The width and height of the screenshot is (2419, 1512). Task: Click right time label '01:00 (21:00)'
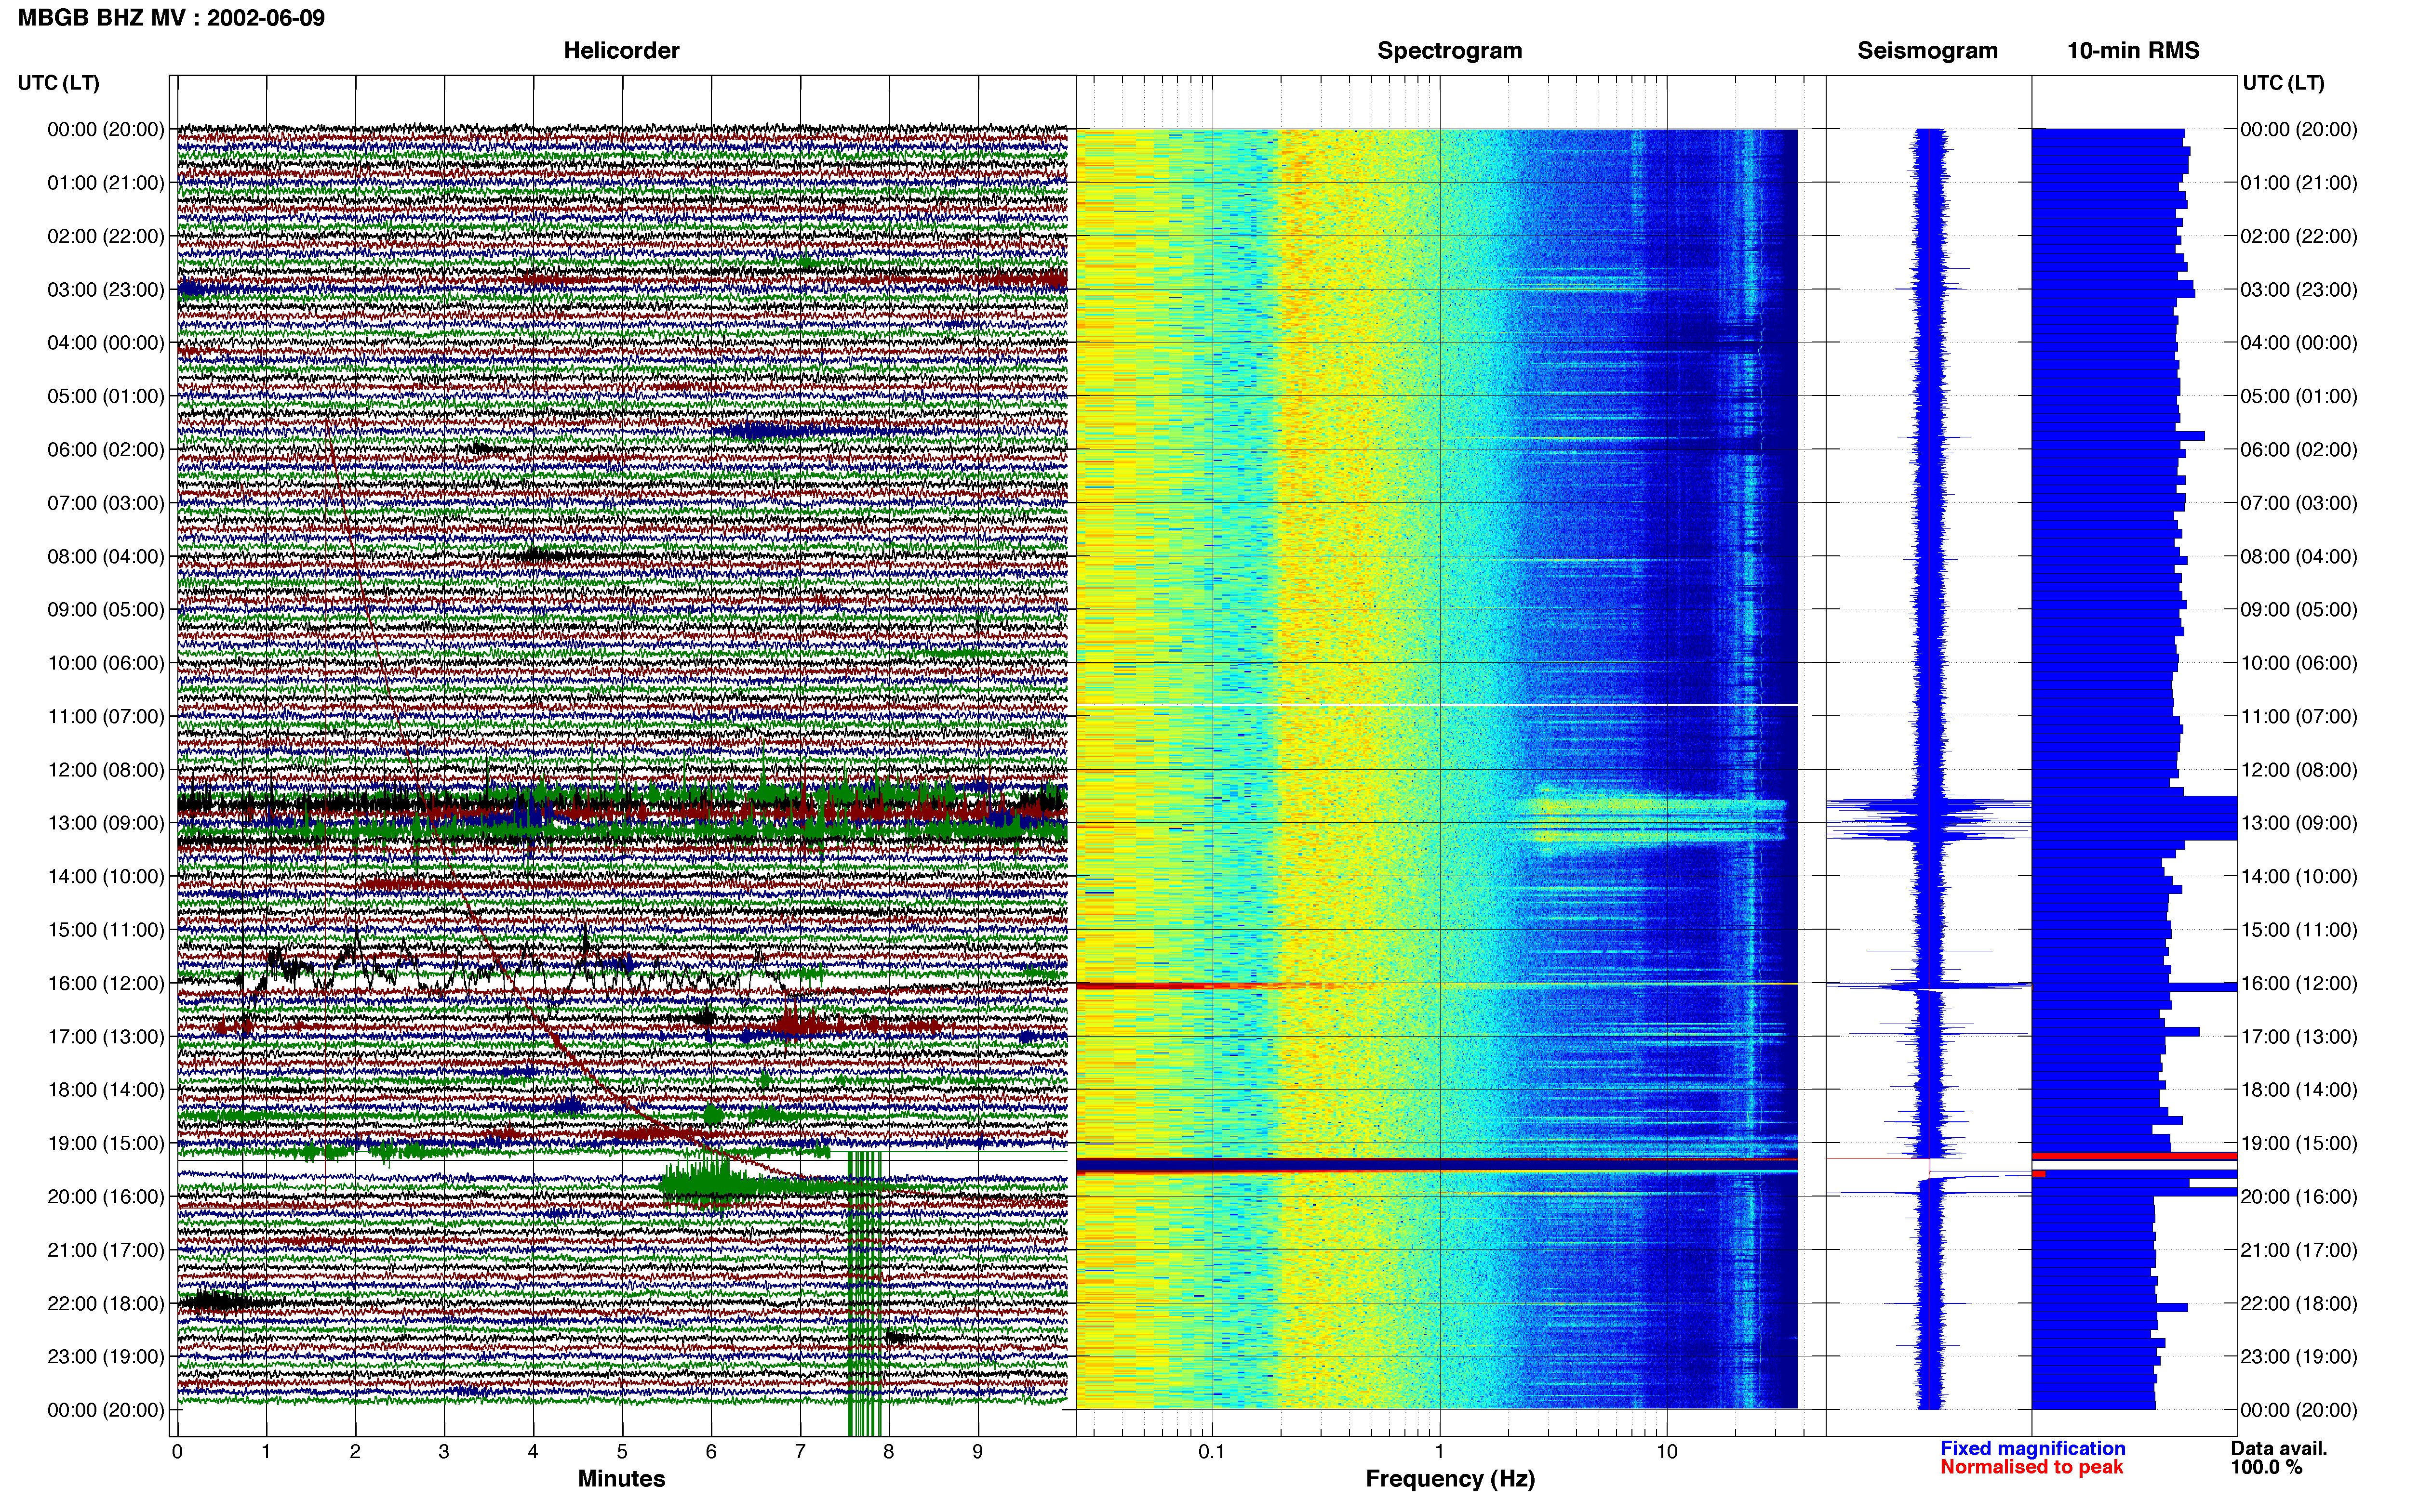(2299, 183)
